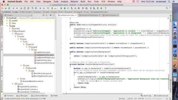Open the Terminal tool window

tap(9, 96)
